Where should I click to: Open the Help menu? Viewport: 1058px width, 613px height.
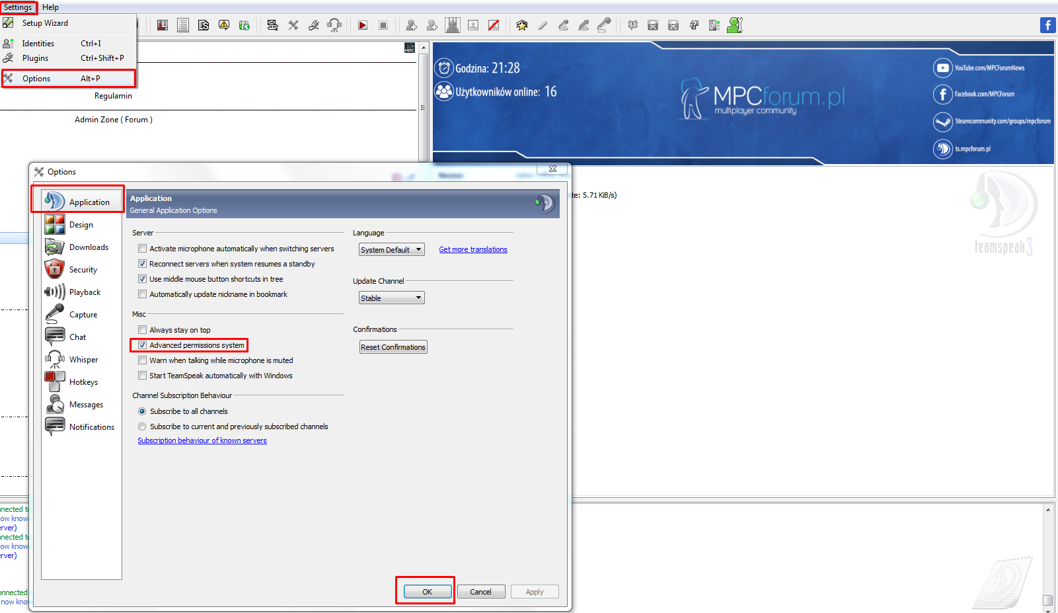point(51,7)
